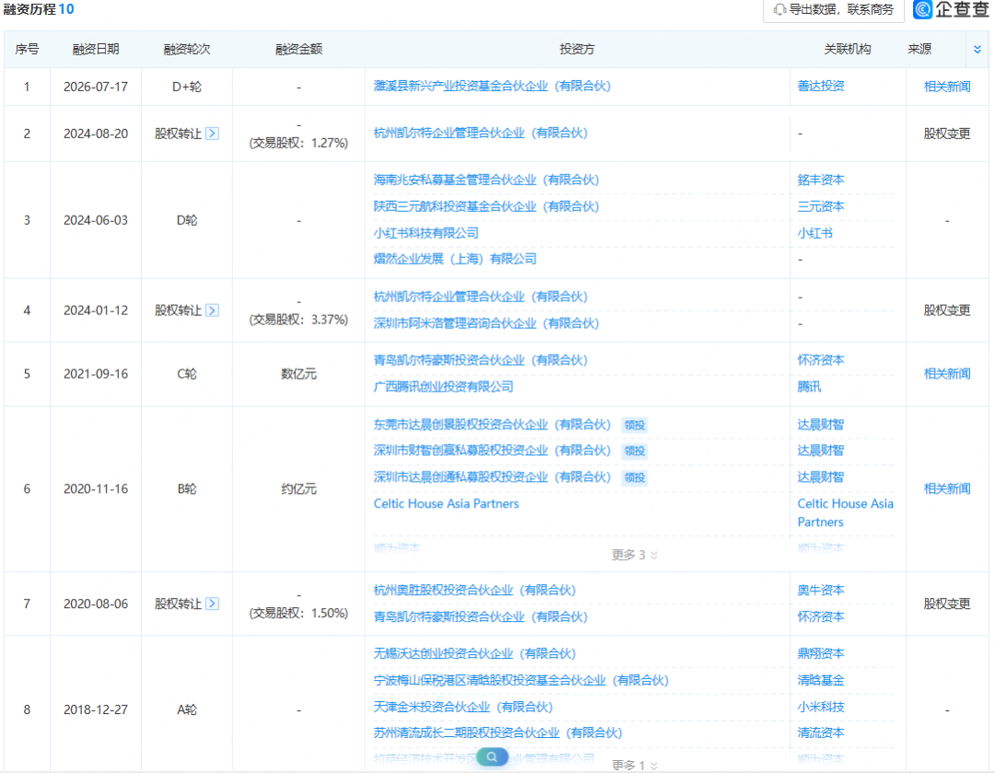Open investor 东莞市达晨创景股权投资合伙企业
The height and width of the screenshot is (773, 995).
[x=492, y=425]
